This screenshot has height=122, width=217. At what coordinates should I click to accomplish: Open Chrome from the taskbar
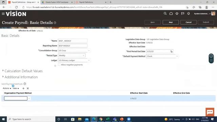coord(101,119)
